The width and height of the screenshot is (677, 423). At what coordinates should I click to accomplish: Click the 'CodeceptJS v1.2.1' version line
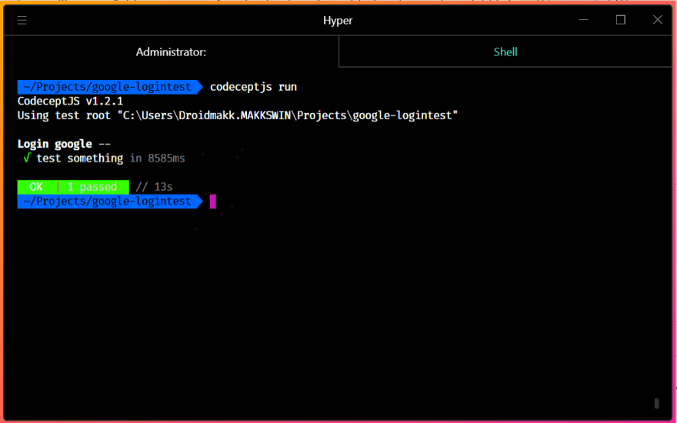(70, 102)
